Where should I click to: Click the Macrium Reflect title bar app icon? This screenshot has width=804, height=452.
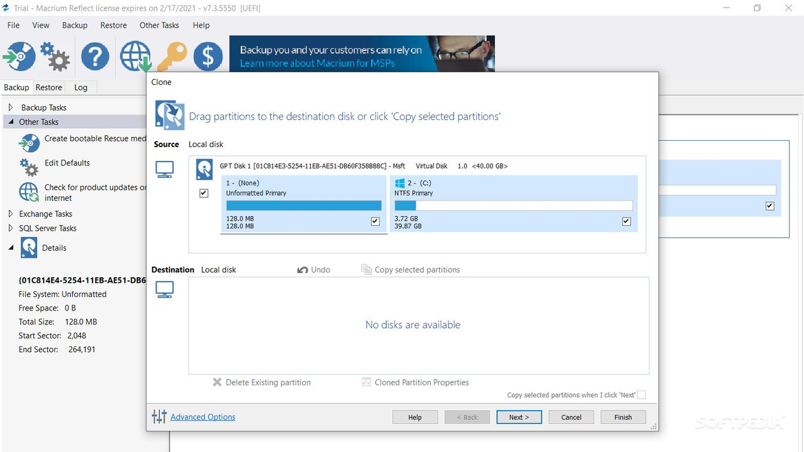6,8
